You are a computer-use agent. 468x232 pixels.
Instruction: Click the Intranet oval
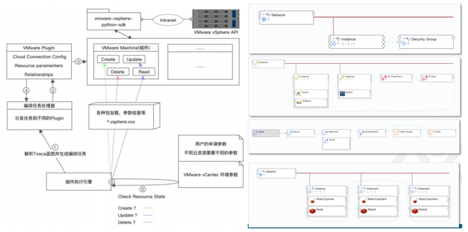168,21
